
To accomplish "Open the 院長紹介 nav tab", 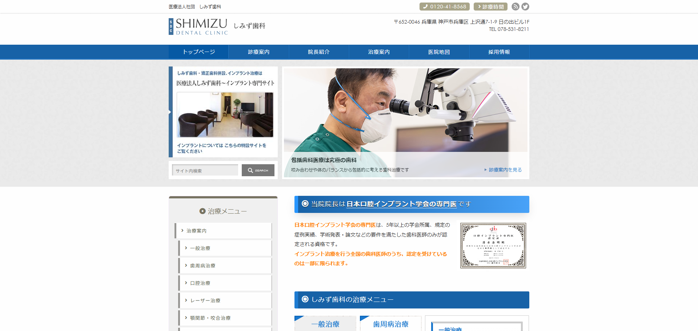I will 319,52.
